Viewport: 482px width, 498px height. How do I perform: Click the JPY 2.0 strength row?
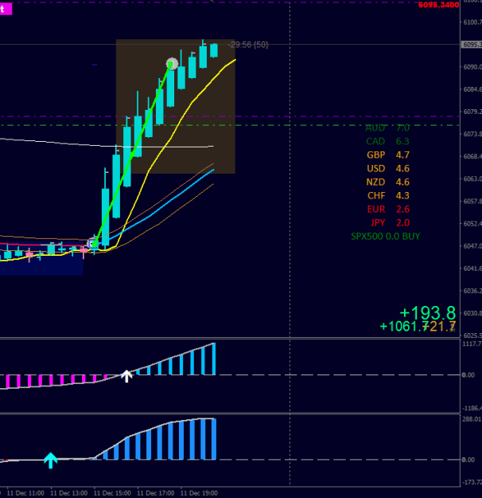(x=390, y=222)
